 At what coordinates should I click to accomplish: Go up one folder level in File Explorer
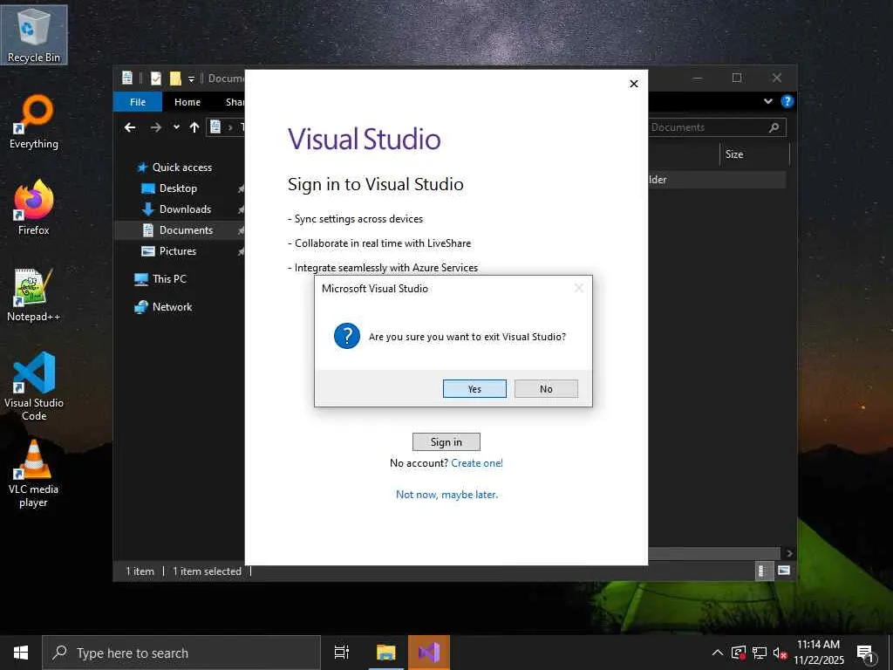click(x=194, y=127)
